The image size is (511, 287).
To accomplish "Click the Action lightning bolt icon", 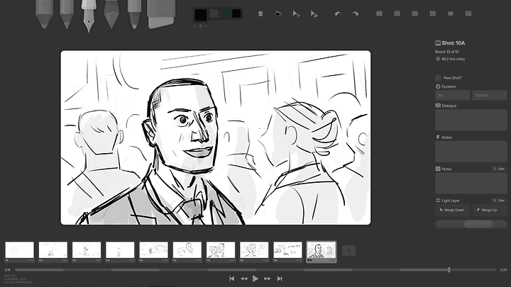I will click(438, 137).
